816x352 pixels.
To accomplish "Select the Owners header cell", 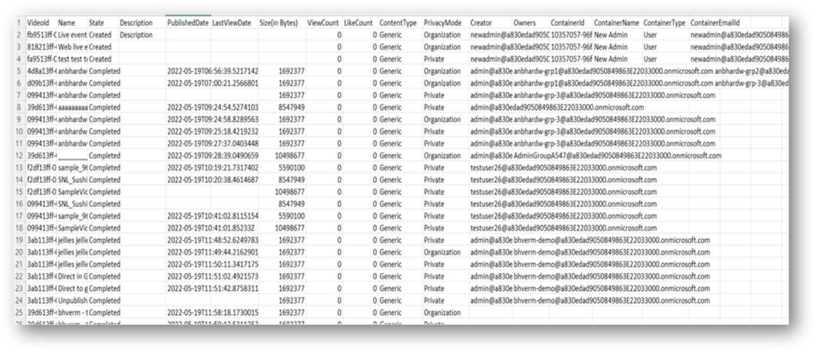I will pyautogui.click(x=531, y=23).
